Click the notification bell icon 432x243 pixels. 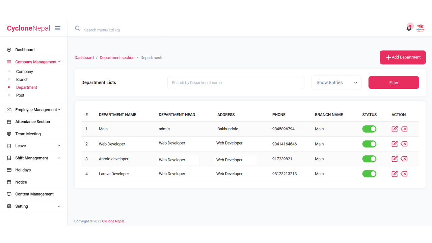tap(409, 28)
